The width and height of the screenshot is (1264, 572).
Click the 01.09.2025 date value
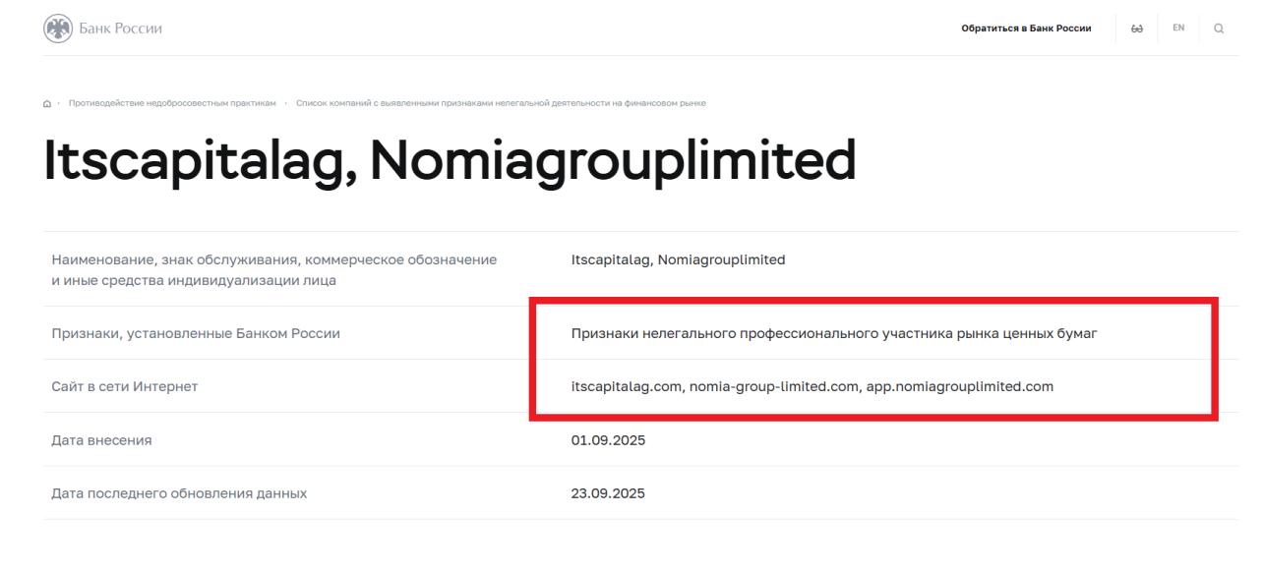click(x=608, y=440)
